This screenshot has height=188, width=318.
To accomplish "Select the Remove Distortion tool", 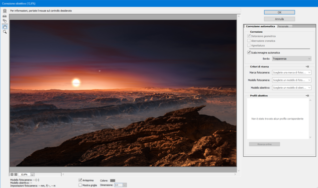I will [x=4, y=11].
